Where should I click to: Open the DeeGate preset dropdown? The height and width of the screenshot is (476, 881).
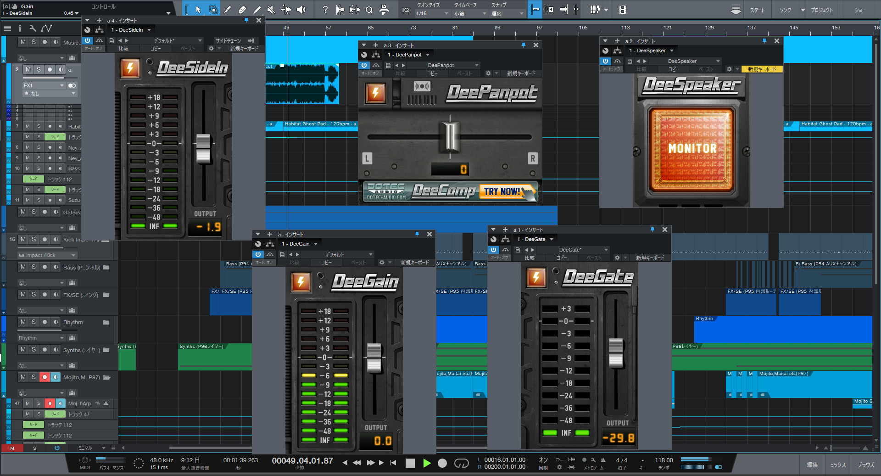point(573,250)
